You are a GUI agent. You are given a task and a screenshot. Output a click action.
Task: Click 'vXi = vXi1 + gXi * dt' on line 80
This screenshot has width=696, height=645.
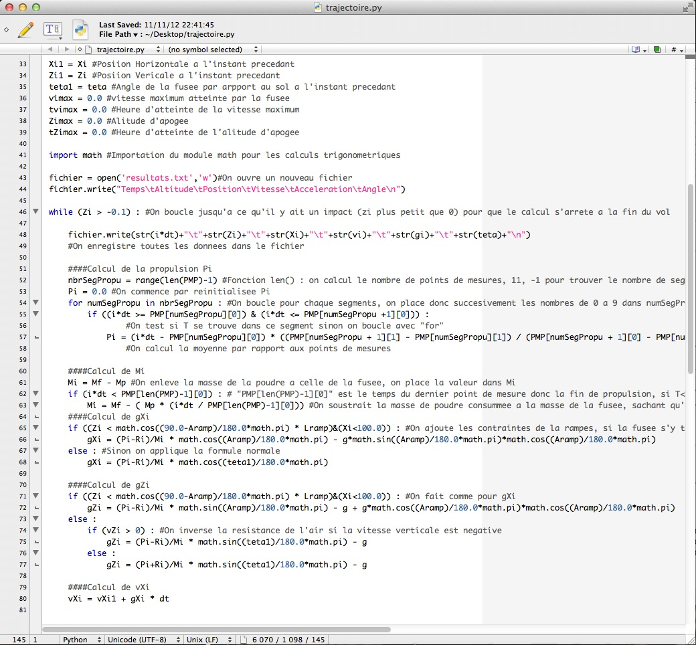(118, 598)
